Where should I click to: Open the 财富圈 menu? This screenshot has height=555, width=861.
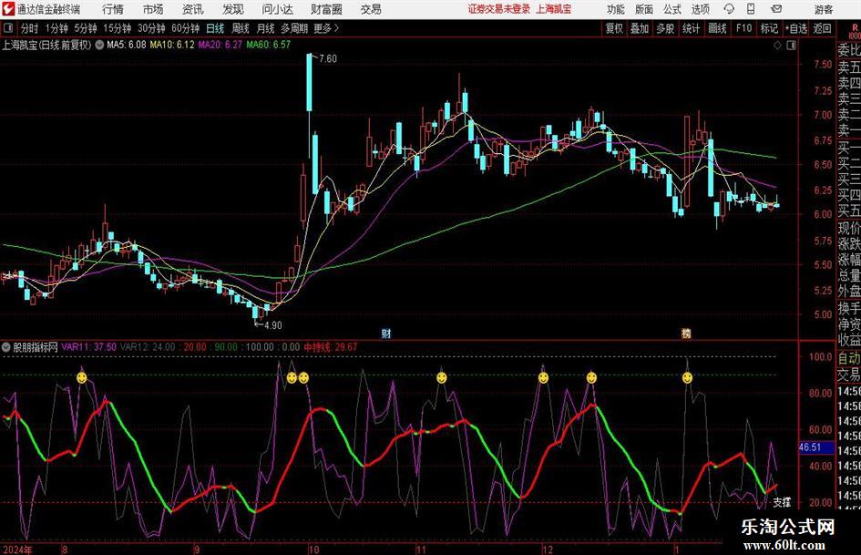click(326, 9)
